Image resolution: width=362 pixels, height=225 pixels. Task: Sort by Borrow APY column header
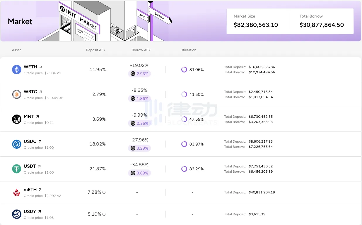click(x=141, y=50)
